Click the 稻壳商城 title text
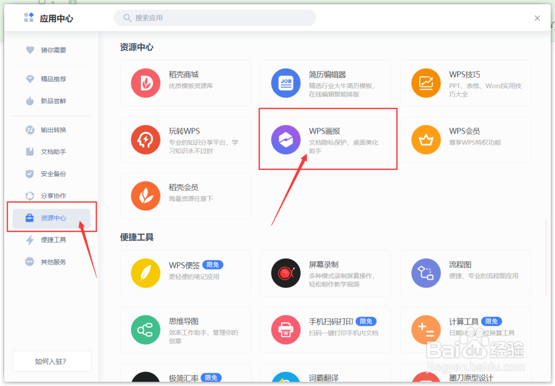 click(x=184, y=75)
